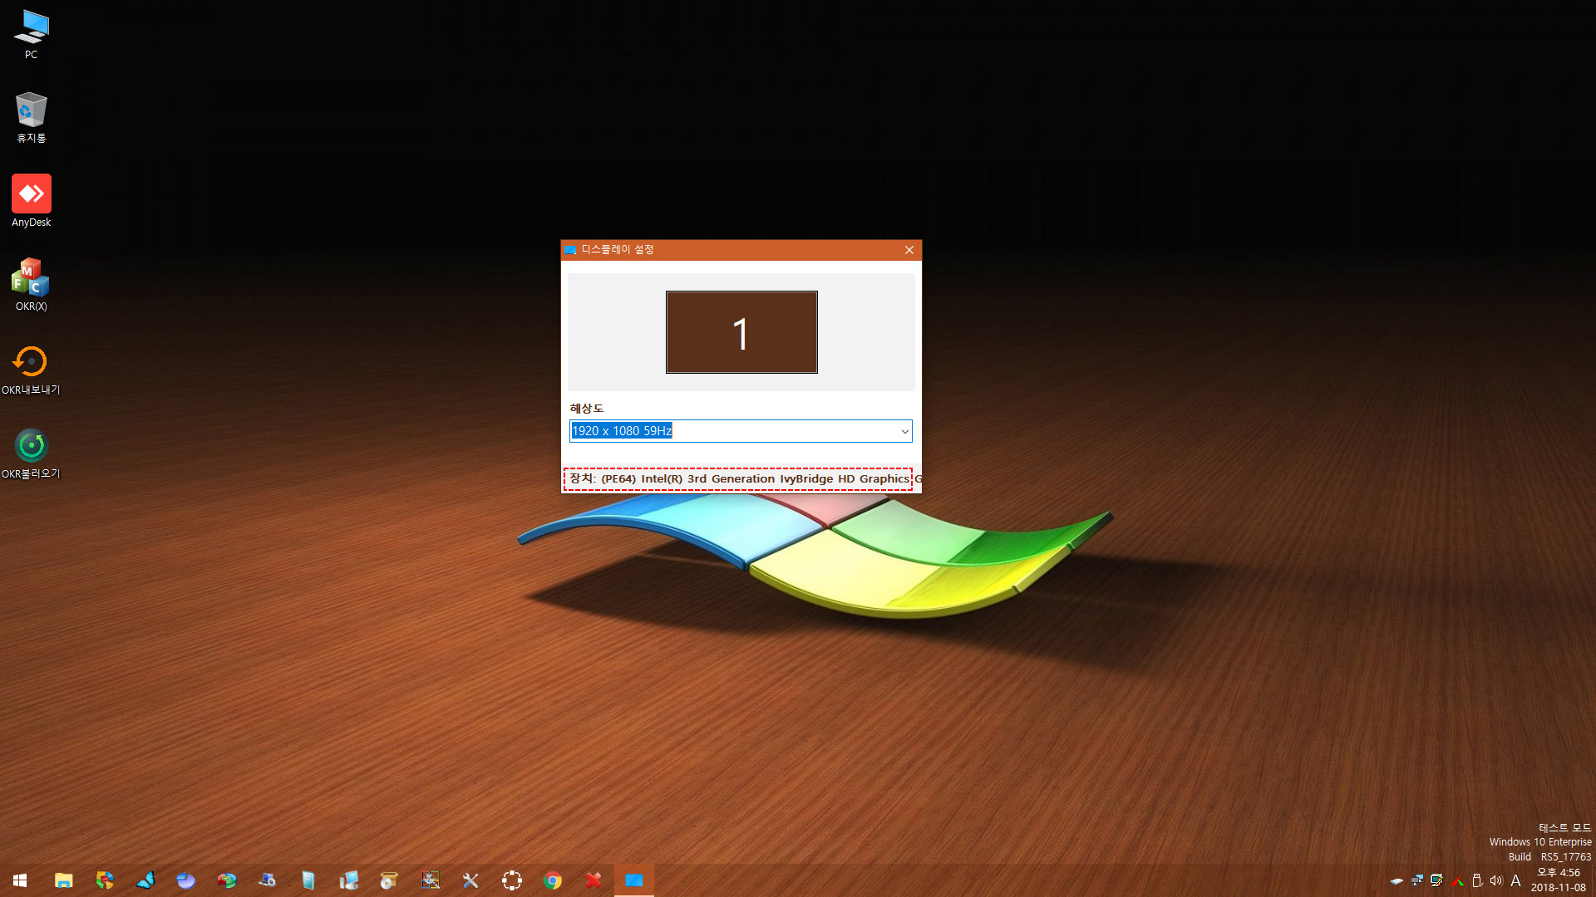Click the monitor-with-pencil tray icon
Viewport: 1596px width, 897px height.
pyautogui.click(x=1436, y=880)
